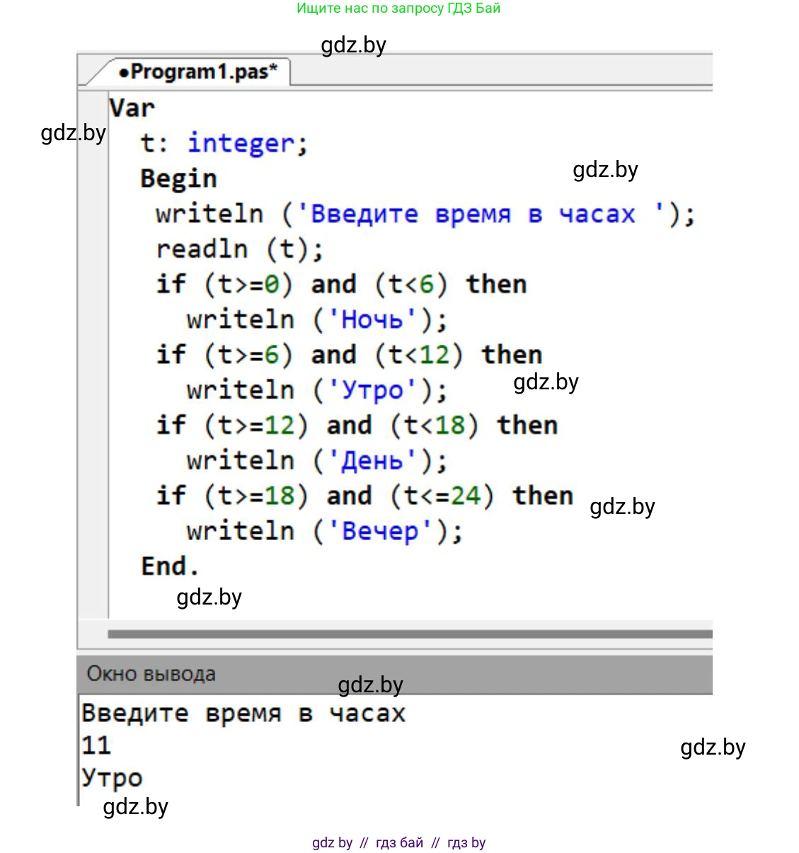Click the condition line with t<=24
The image size is (799, 853).
pos(364,496)
